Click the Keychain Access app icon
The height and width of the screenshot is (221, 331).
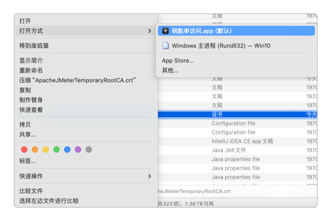[165, 31]
